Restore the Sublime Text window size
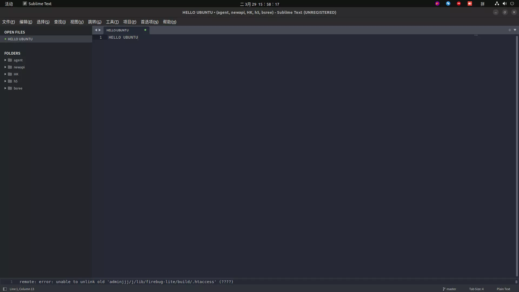The width and height of the screenshot is (519, 292). [x=505, y=12]
